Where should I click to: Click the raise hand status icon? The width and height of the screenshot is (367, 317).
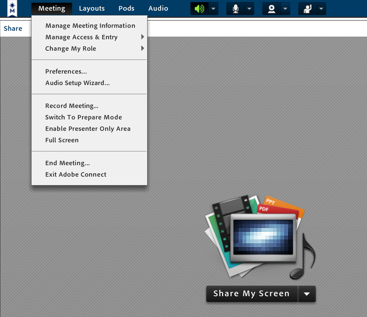coord(308,9)
